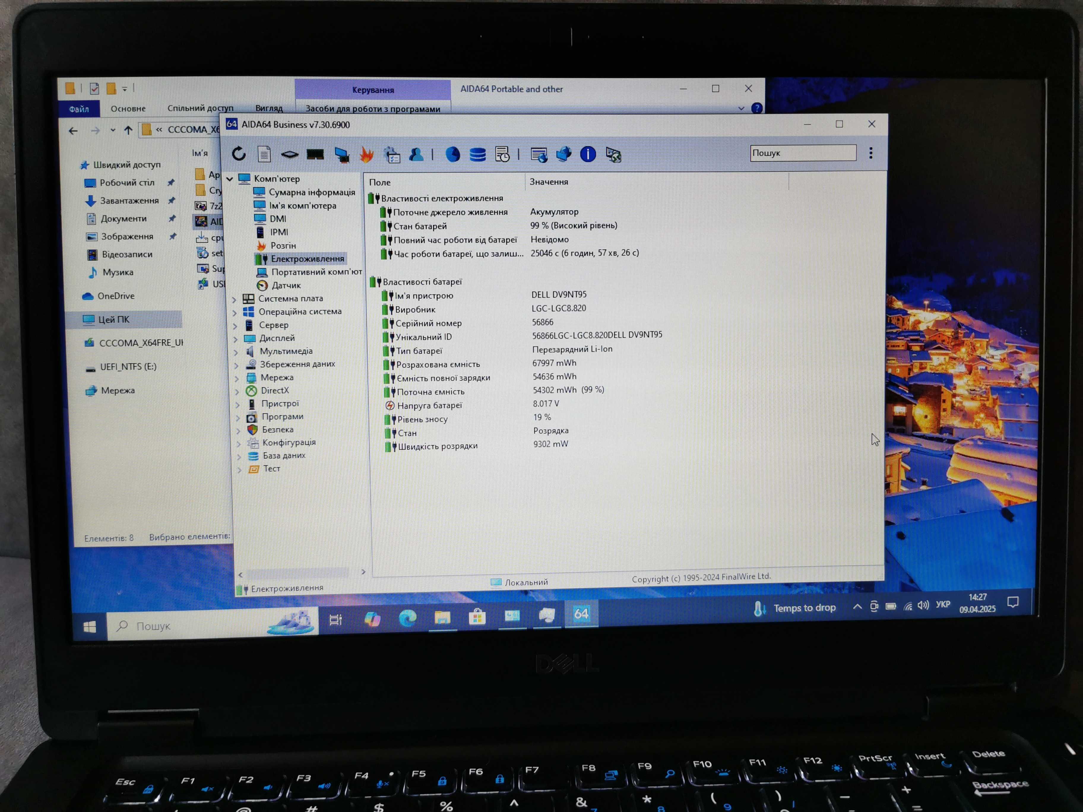Open the Спільний доступ ribbon tab
1083x812 pixels.
point(200,108)
